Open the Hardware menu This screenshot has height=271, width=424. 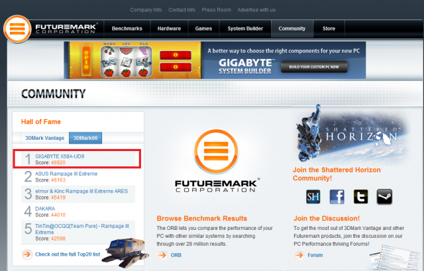(170, 28)
